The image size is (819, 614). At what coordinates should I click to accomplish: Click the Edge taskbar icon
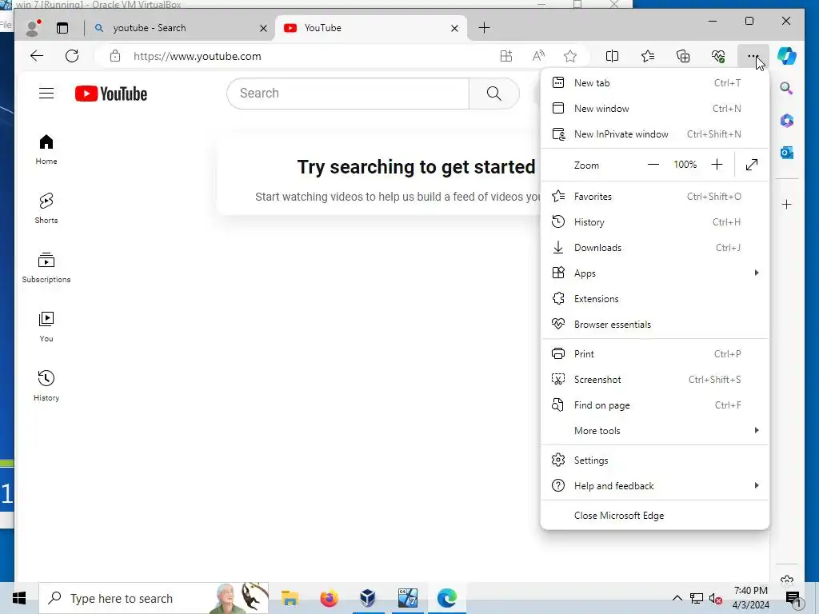coord(447,598)
